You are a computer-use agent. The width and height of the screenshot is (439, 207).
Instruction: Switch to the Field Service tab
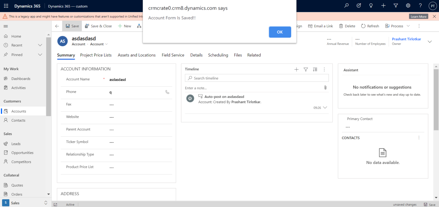coord(173,55)
